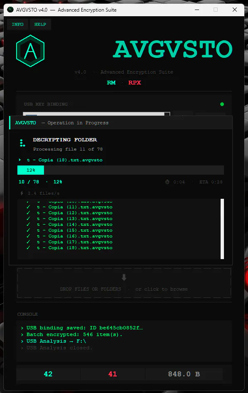Click the 'ETA 0:28' text
The image size is (248, 393).
(211, 182)
